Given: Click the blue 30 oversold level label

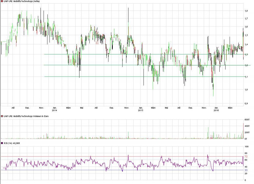Looking at the screenshot, I should [246, 170].
